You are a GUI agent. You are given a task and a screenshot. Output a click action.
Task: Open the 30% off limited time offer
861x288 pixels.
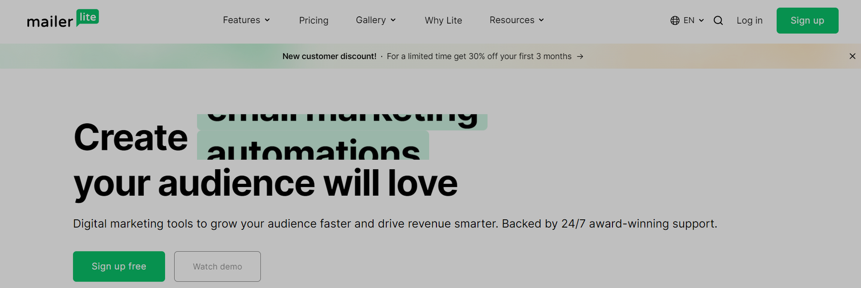479,56
